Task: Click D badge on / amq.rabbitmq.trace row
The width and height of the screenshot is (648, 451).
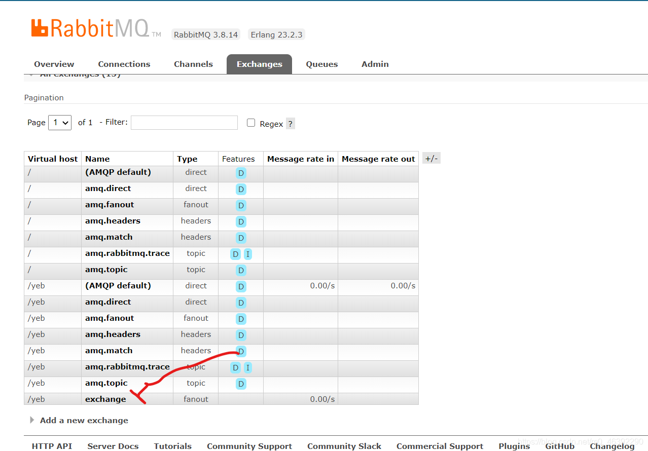Action: pyautogui.click(x=235, y=254)
